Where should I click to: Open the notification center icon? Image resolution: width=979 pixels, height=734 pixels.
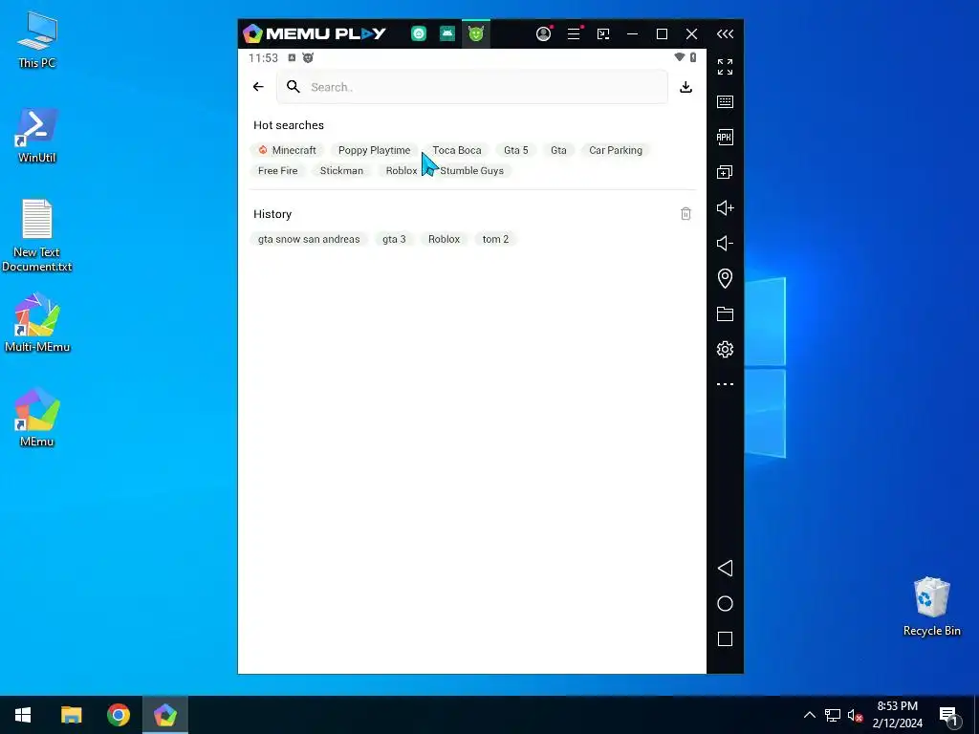coord(948,715)
